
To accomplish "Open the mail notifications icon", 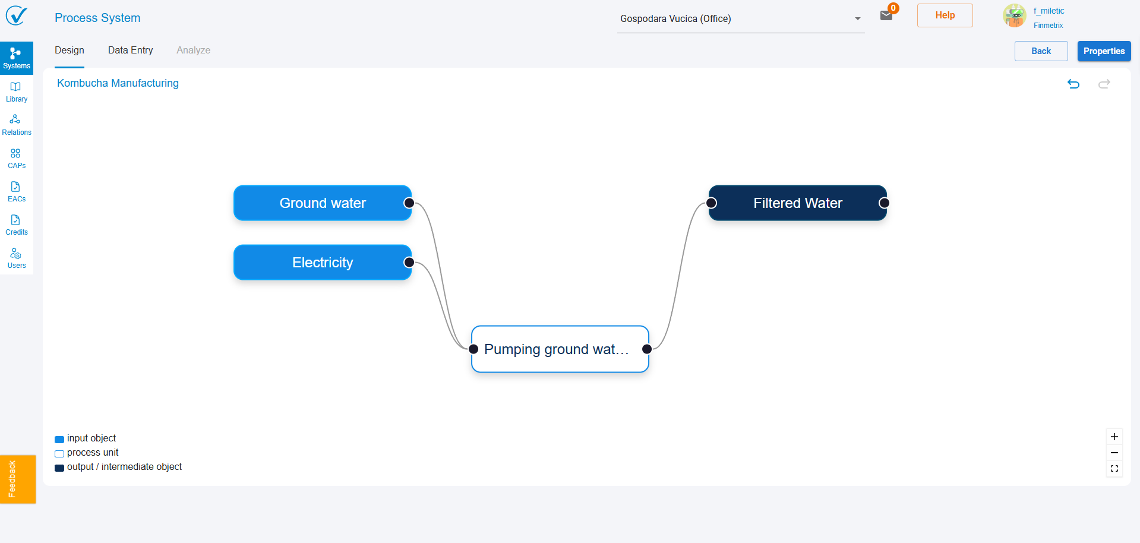I will pyautogui.click(x=886, y=16).
